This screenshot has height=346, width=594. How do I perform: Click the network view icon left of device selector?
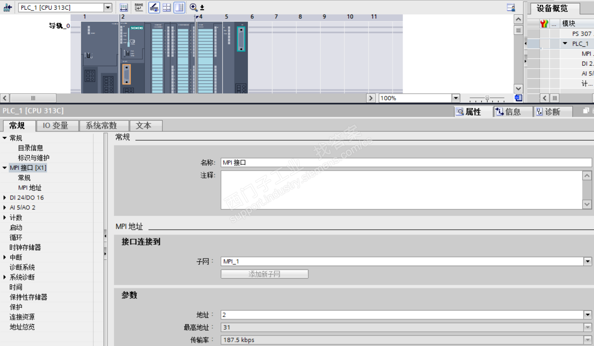tap(8, 8)
